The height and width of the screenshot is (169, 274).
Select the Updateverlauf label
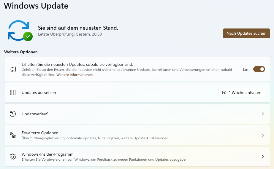pyautogui.click(x=35, y=114)
